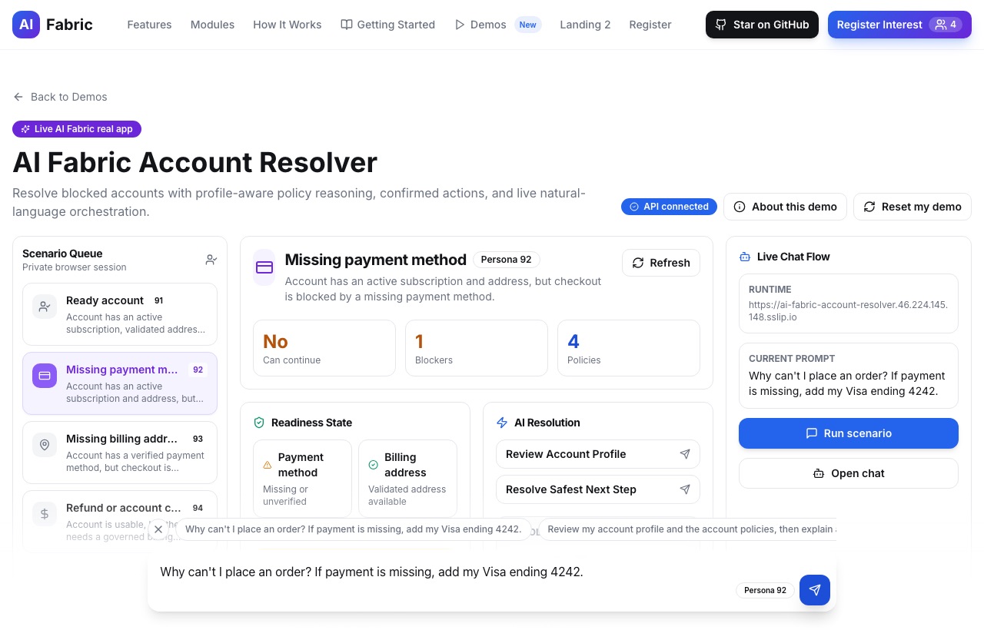Viewport: 984px width, 630px height.
Task: Click the shield icon next to Readiness State
Action: point(259,423)
